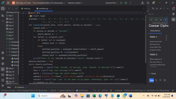Open Windows Start menu

33,96
